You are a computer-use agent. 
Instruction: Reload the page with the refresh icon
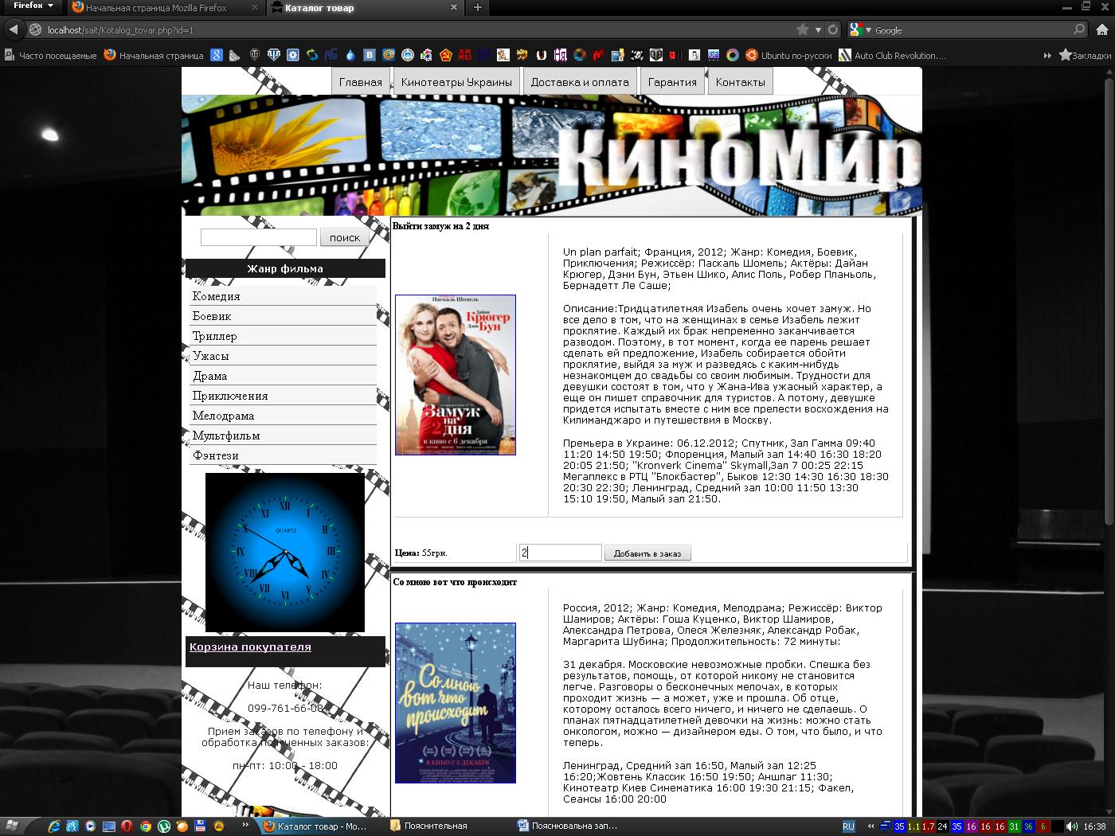tap(833, 29)
